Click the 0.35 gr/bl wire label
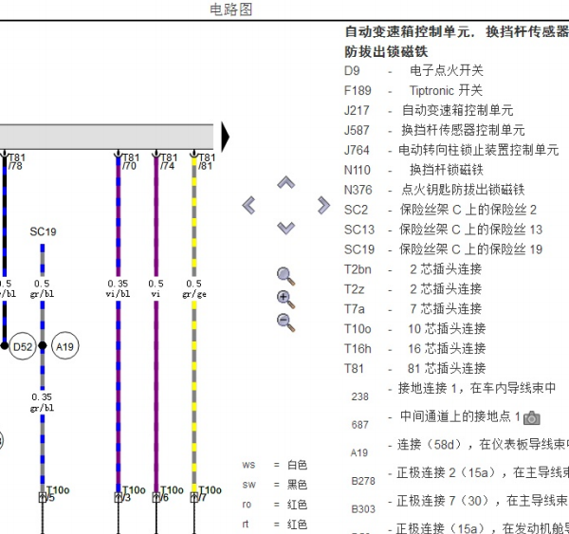The width and height of the screenshot is (569, 534). [x=42, y=402]
